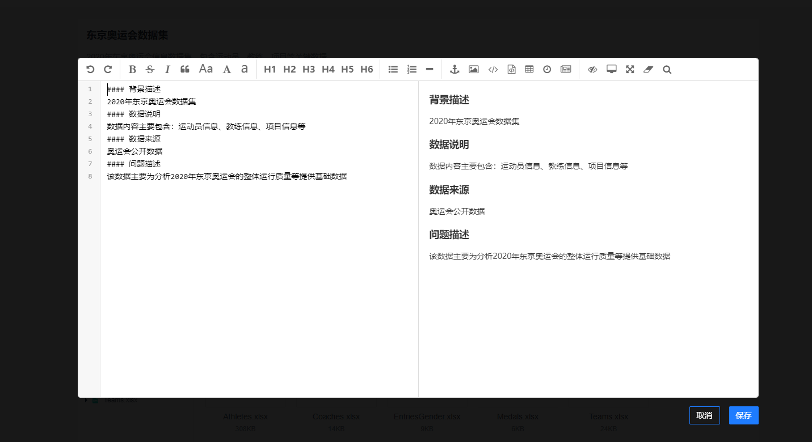Insert an H4 heading
The image size is (812, 442).
click(x=328, y=69)
